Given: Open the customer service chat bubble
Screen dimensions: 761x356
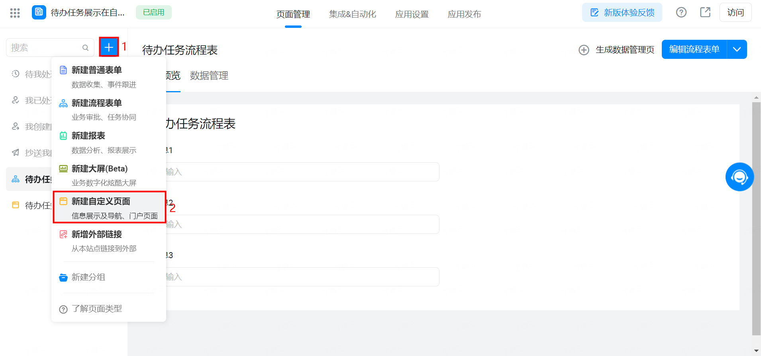Looking at the screenshot, I should pyautogui.click(x=739, y=177).
